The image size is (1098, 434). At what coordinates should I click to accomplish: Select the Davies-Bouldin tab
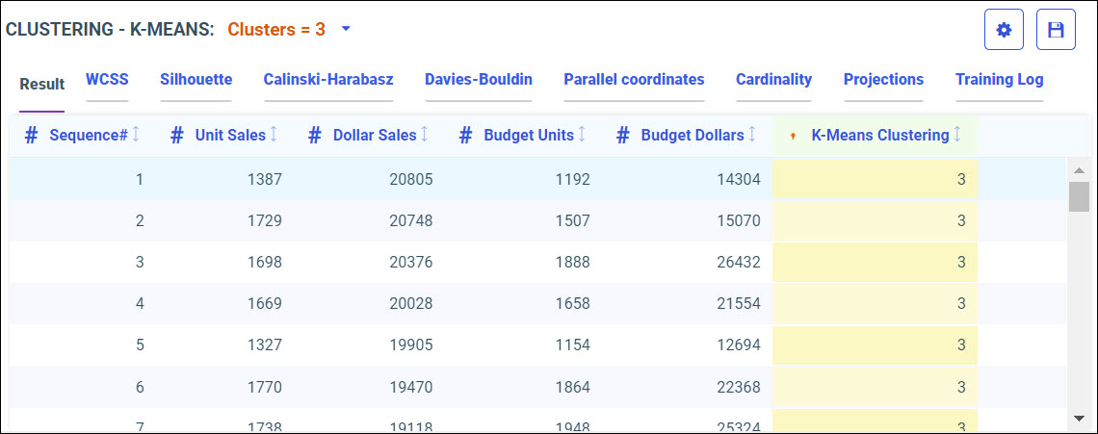(x=479, y=80)
